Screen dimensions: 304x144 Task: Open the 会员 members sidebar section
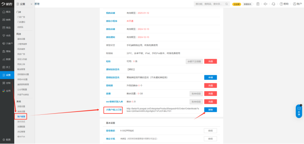point(7,36)
